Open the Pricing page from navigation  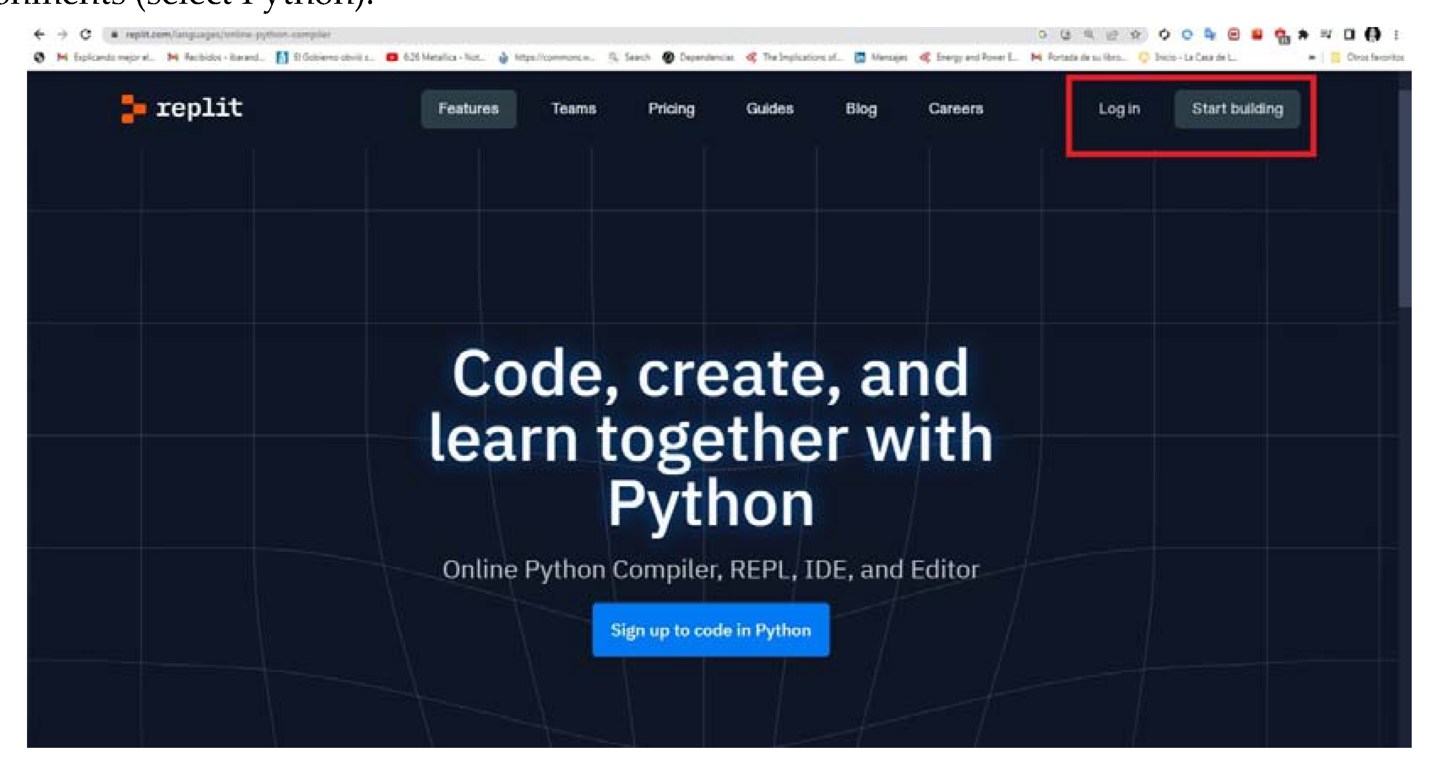tap(671, 109)
